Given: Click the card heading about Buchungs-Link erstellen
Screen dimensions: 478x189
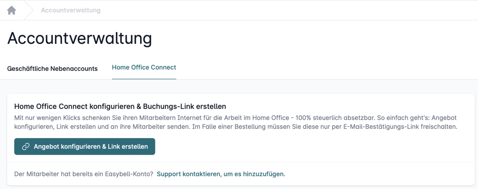Looking at the screenshot, I should click(x=120, y=106).
